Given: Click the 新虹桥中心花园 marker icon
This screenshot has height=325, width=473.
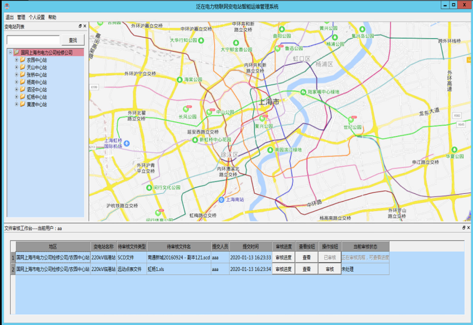Looking at the screenshot, I should [195, 140].
